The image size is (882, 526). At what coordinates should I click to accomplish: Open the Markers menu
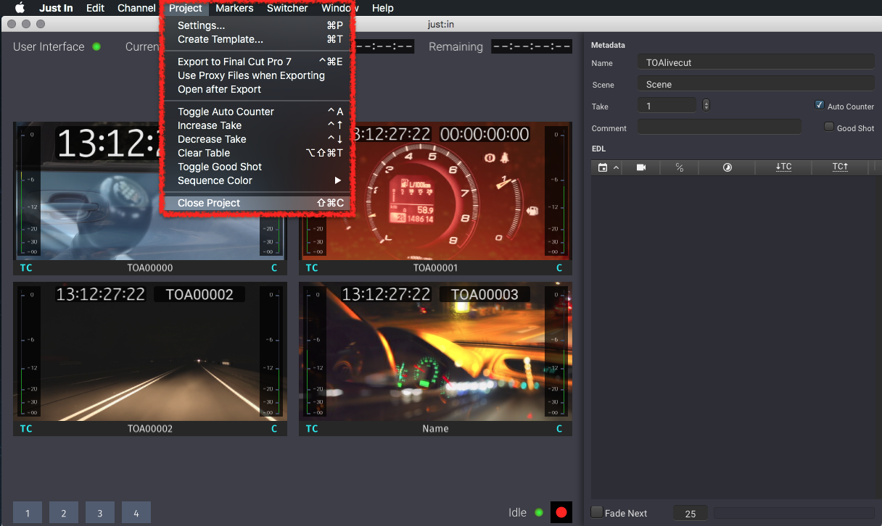pos(234,8)
